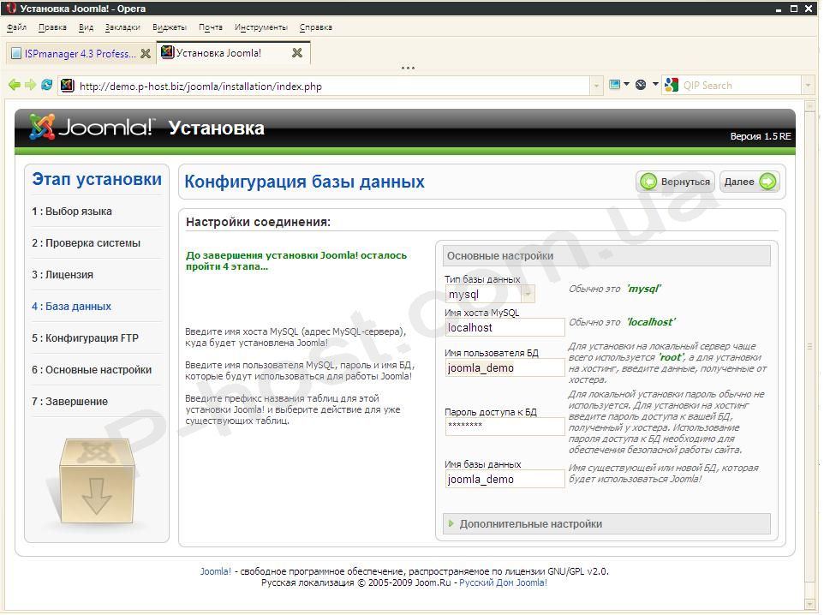Click the Вернуться button
824x615 pixels.
(x=675, y=182)
